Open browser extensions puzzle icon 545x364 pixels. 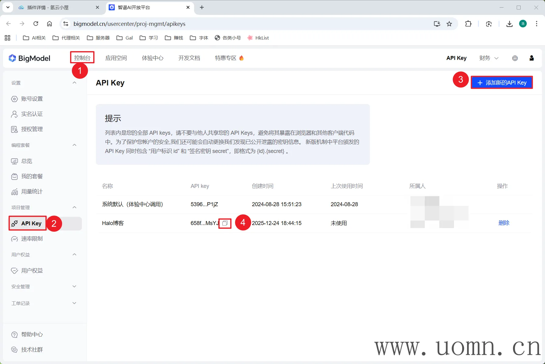(x=468, y=24)
